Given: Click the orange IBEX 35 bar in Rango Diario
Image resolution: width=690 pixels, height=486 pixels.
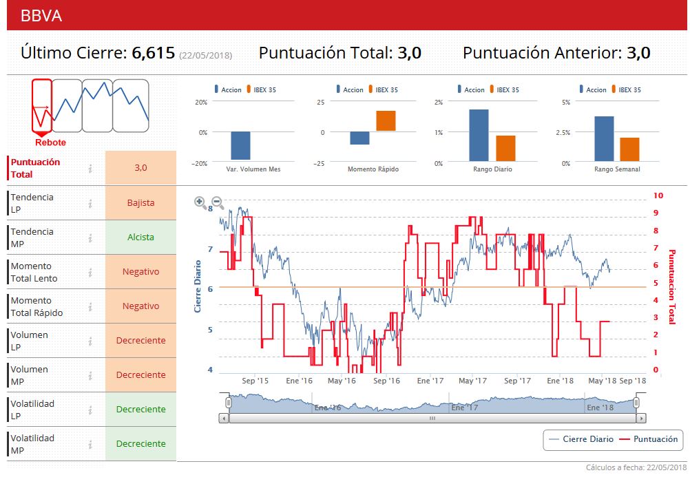Looking at the screenshot, I should coord(505,149).
